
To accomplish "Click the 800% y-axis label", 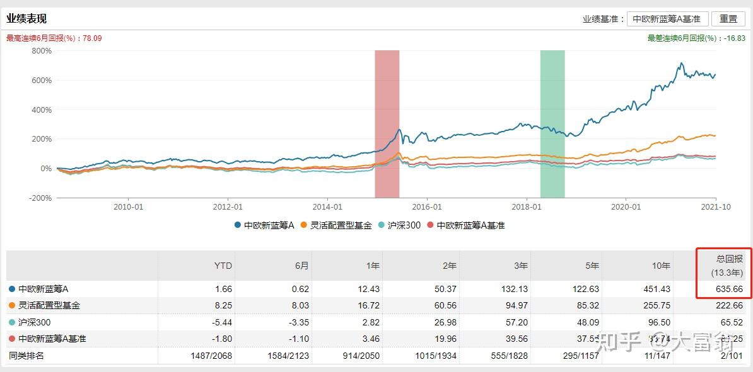I will point(41,50).
